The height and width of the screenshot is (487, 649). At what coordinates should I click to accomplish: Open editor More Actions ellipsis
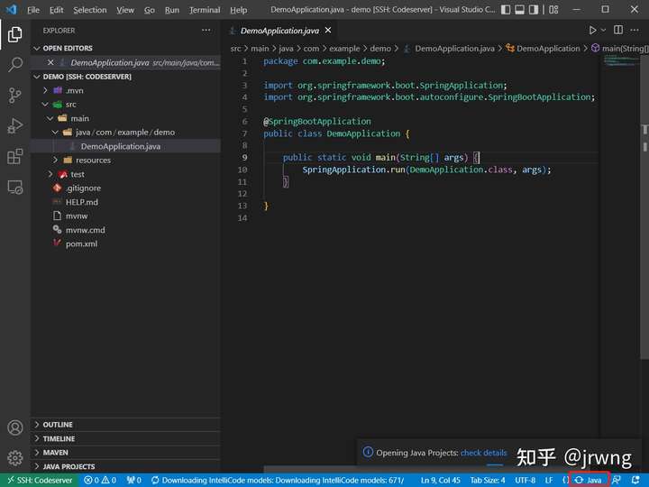pyautogui.click(x=635, y=30)
